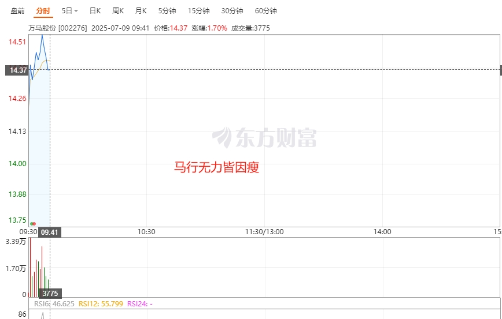Image resolution: width=502 pixels, height=319 pixels.
Task: Click the 1.70万 volume axis label
Action: click(16, 269)
